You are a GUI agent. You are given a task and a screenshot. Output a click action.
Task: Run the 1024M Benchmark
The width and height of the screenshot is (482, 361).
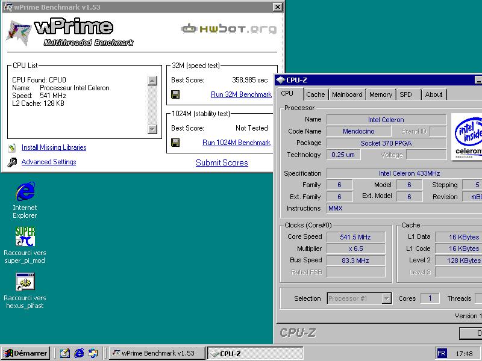[x=236, y=143]
